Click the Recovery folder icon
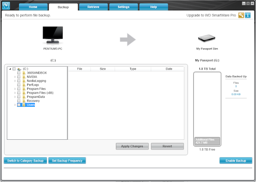Screen dimensions: 256x182 point(24,101)
